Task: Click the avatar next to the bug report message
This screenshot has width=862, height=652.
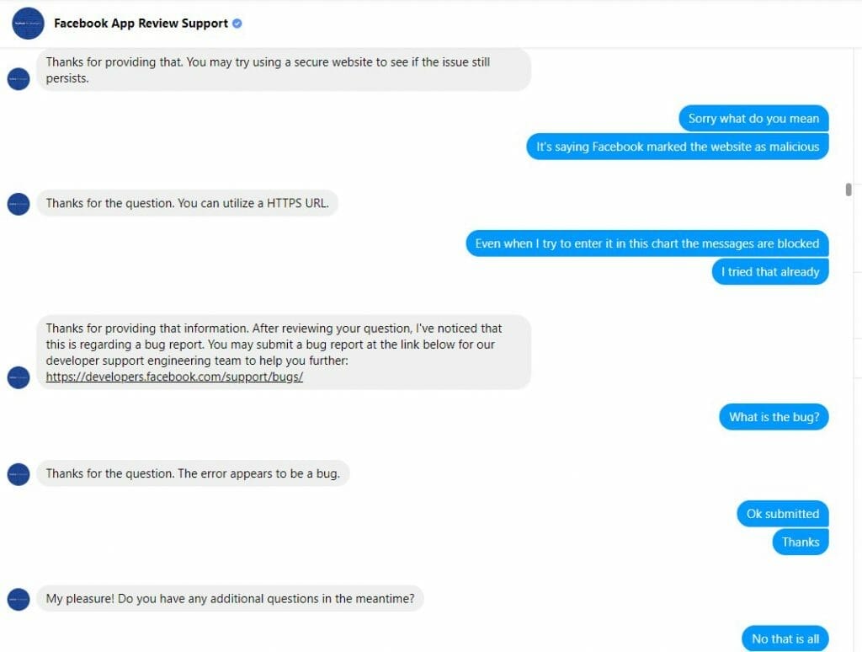Action: (19, 377)
